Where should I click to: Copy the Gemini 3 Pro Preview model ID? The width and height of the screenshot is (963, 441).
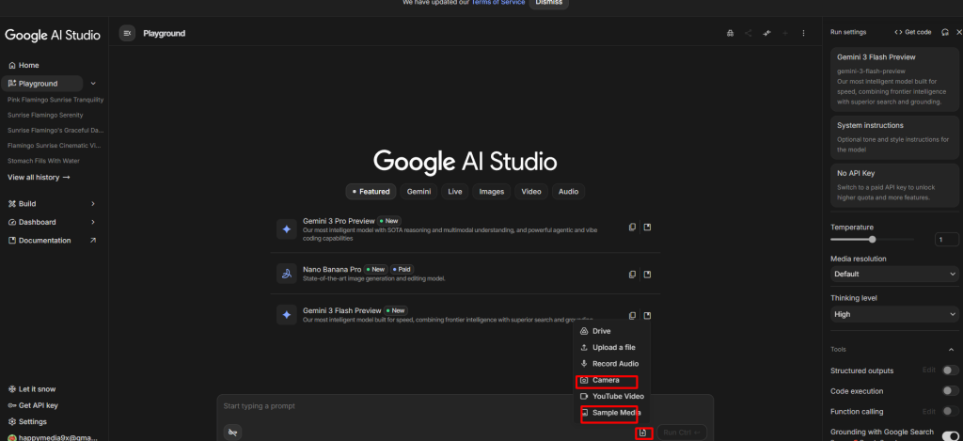[632, 227]
